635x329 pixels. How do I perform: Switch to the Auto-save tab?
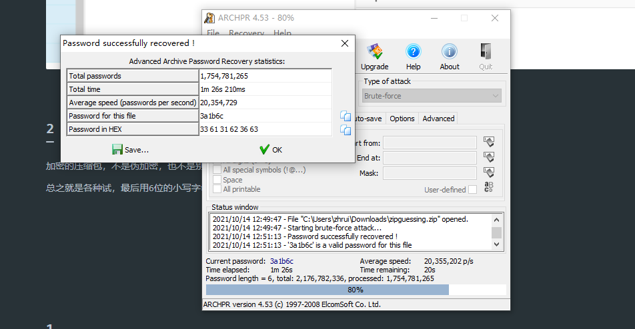click(x=369, y=119)
